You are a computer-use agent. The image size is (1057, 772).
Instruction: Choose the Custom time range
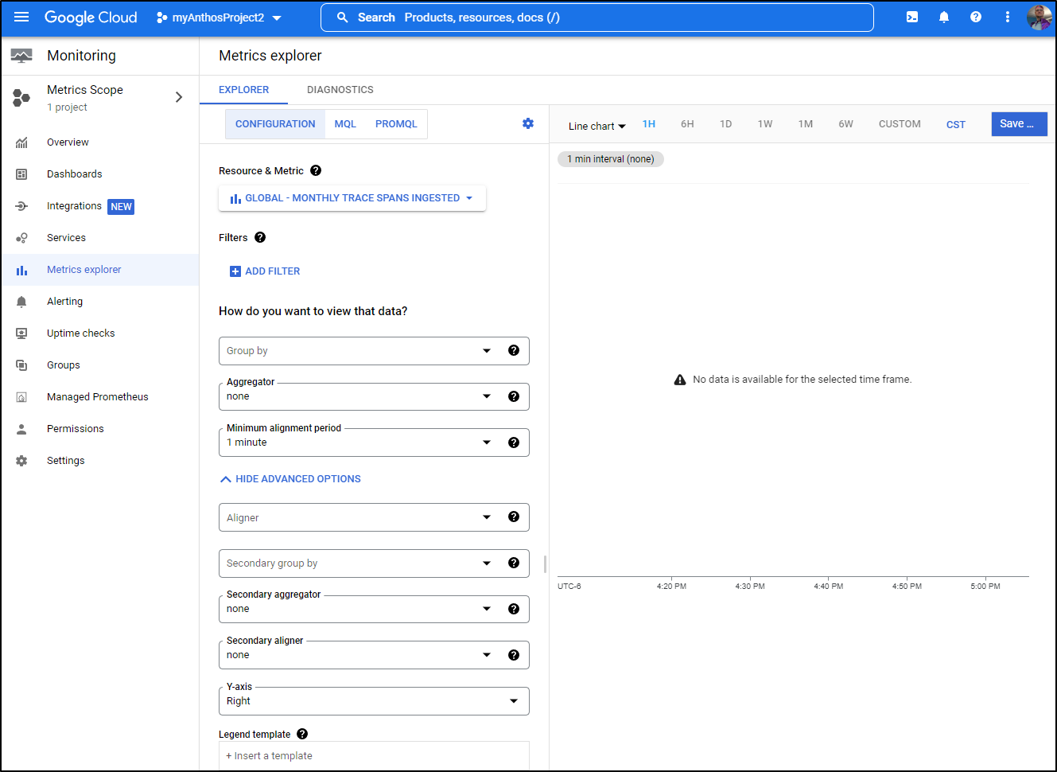coord(900,124)
